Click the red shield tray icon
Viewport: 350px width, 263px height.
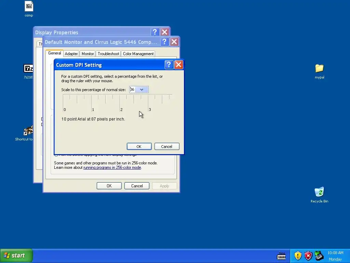(x=308, y=255)
